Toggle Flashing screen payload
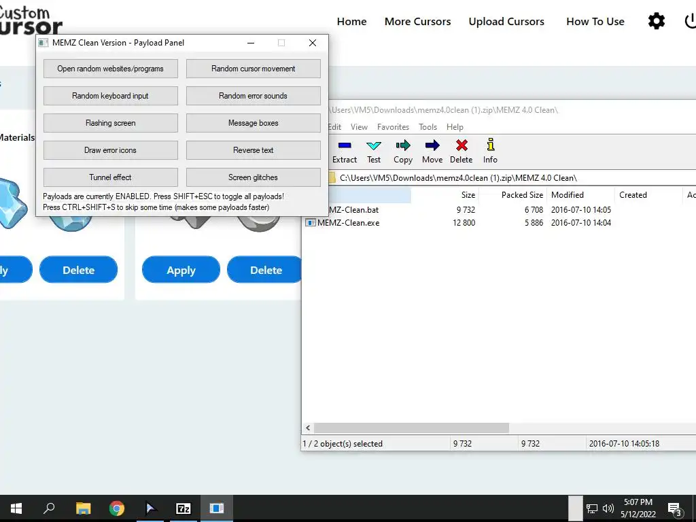 pyautogui.click(x=111, y=123)
